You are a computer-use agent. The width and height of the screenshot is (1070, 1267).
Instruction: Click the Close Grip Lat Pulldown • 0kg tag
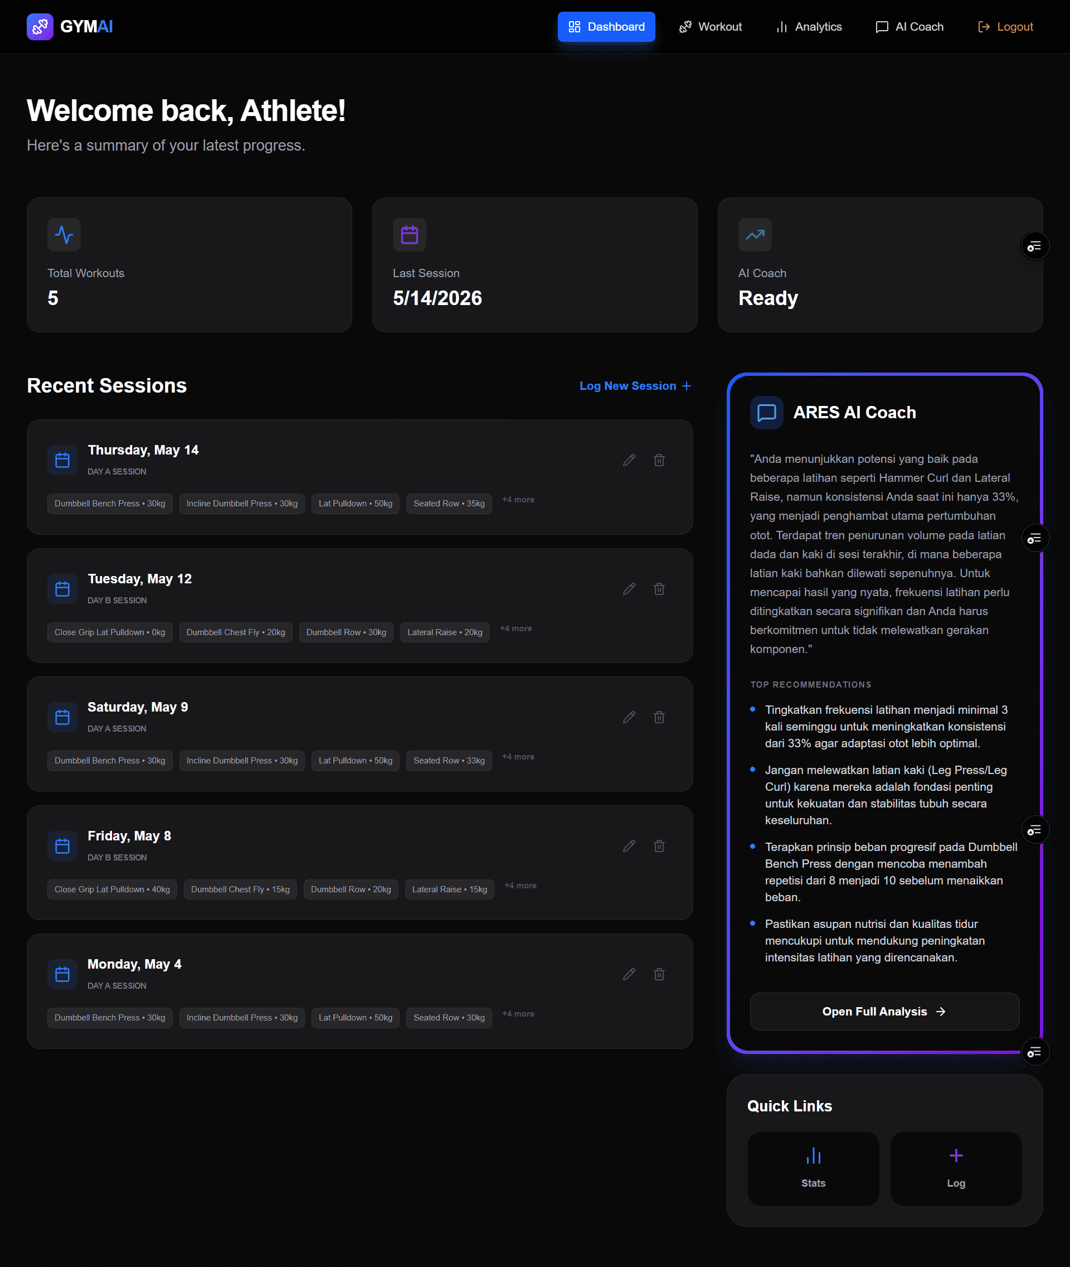click(110, 632)
